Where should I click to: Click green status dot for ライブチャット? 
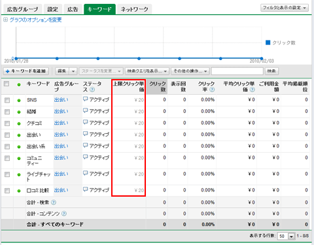[19, 174]
